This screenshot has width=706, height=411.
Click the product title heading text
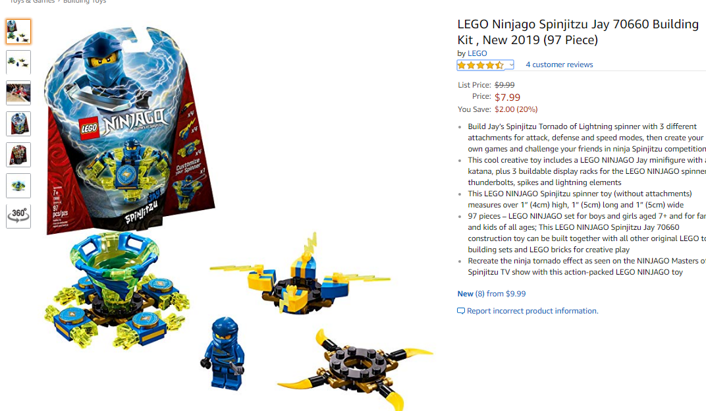click(578, 32)
